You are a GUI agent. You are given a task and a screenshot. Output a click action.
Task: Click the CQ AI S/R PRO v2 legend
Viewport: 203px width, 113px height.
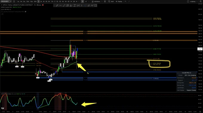pos(6,10)
